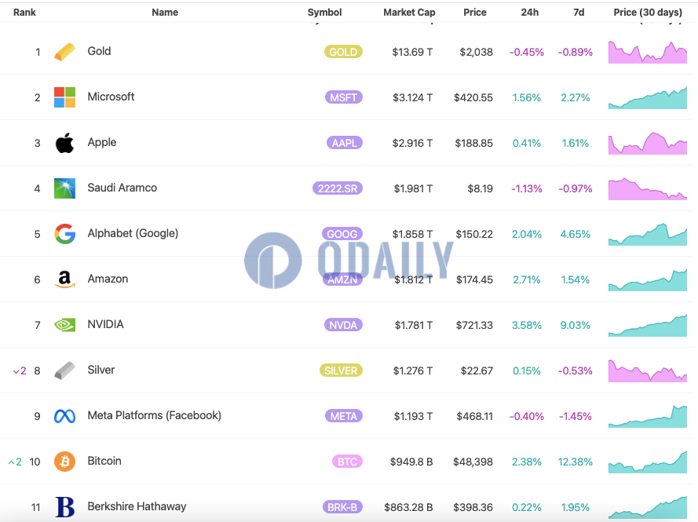
Task: Click the Meta infinity logo icon
Action: (x=64, y=416)
